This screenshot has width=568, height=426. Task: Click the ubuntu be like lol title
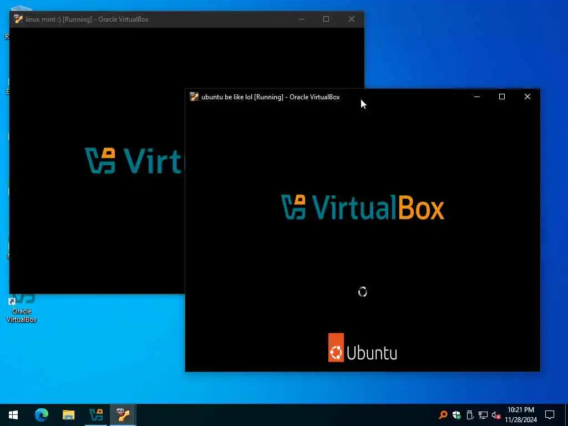click(x=270, y=97)
